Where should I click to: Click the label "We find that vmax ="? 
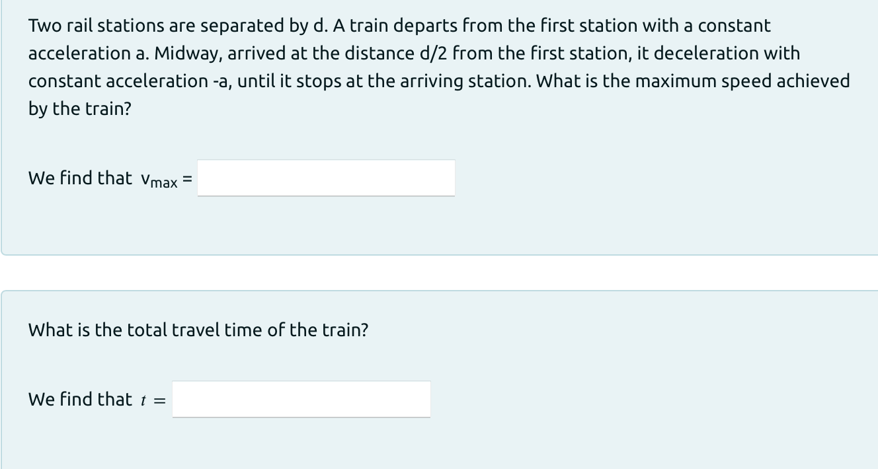(108, 178)
